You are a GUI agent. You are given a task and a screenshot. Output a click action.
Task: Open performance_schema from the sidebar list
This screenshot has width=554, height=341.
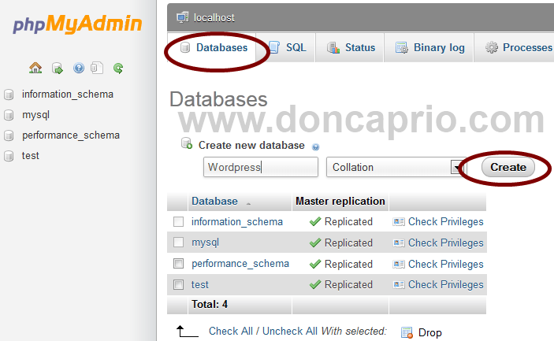coord(71,135)
